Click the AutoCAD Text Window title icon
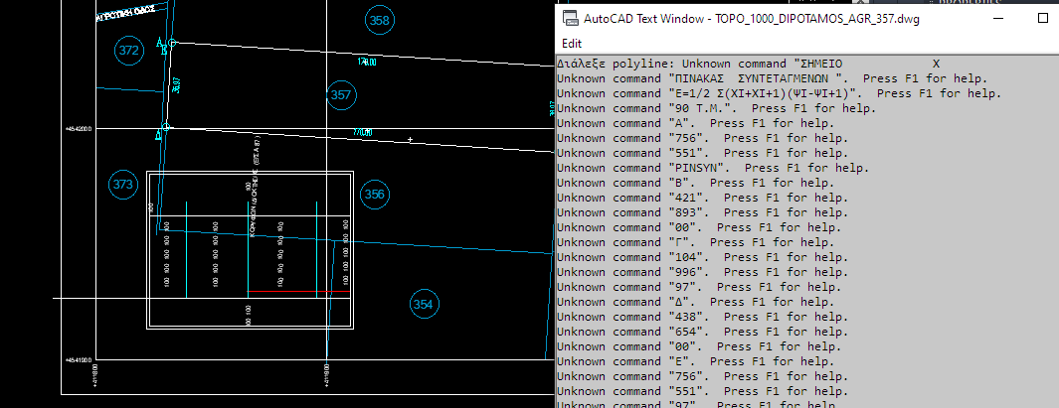Viewport: 1059px width, 408px height. point(570,19)
